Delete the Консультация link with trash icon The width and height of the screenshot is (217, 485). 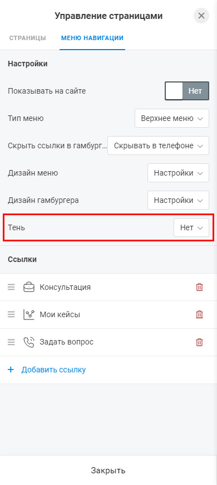tap(200, 287)
